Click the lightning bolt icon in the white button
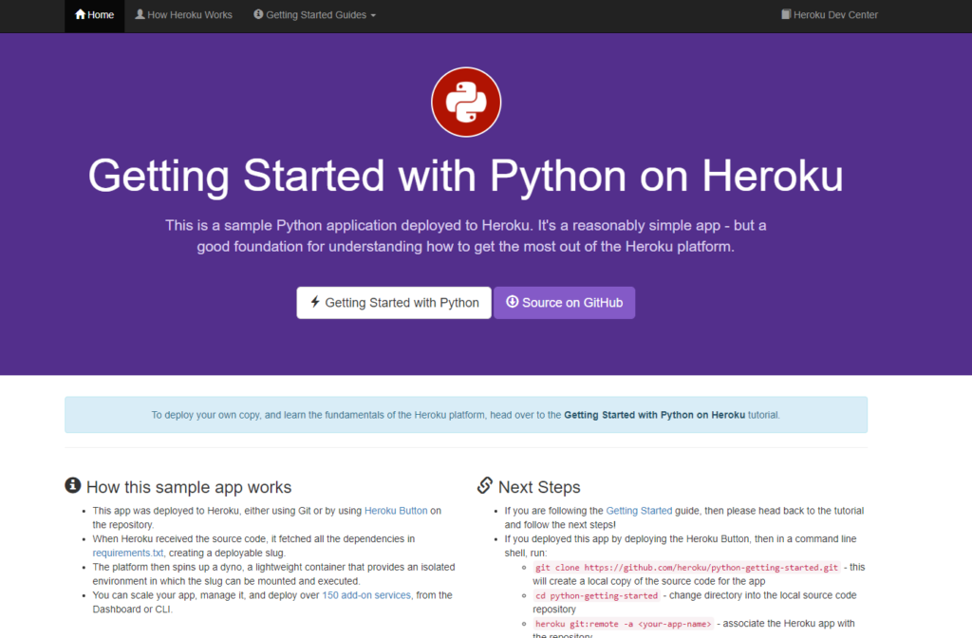 pos(314,302)
